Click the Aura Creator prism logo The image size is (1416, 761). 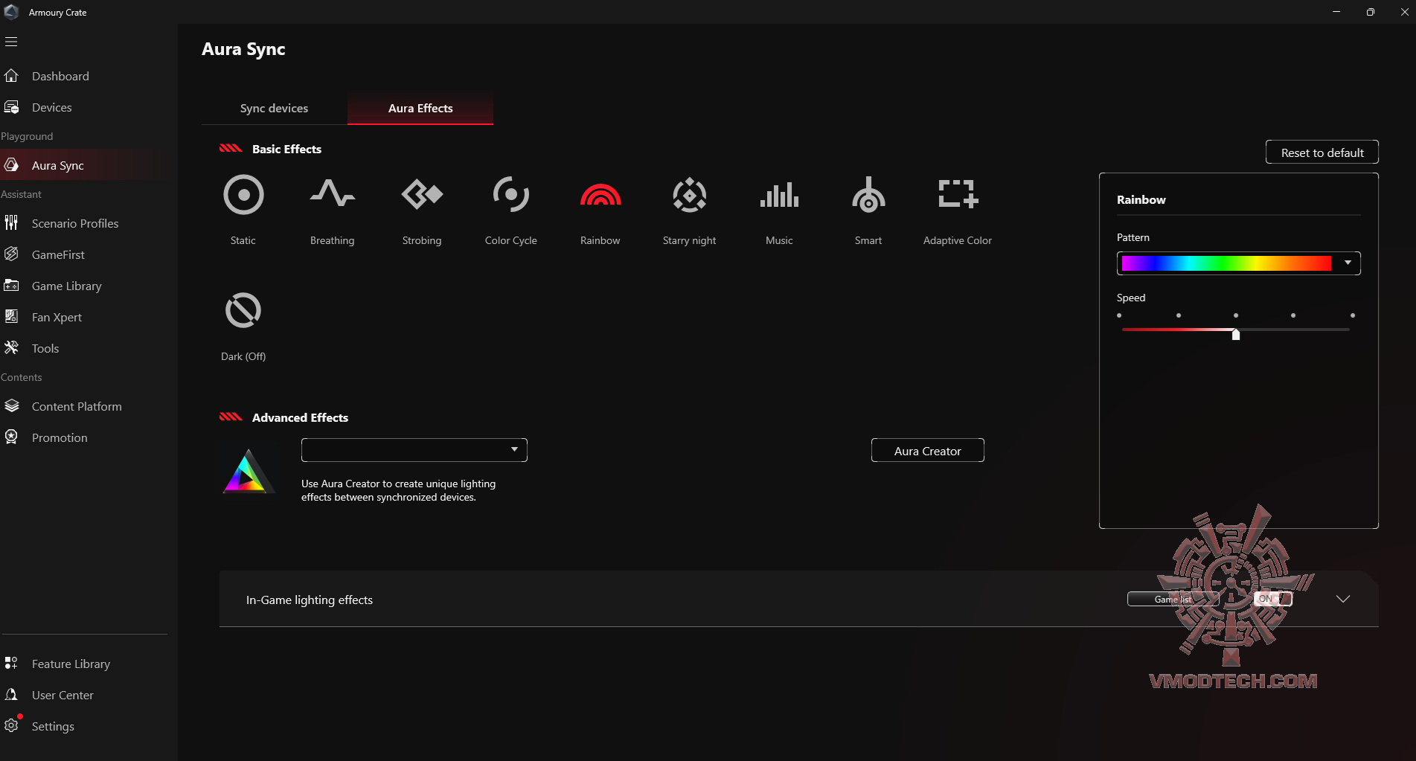tap(248, 472)
